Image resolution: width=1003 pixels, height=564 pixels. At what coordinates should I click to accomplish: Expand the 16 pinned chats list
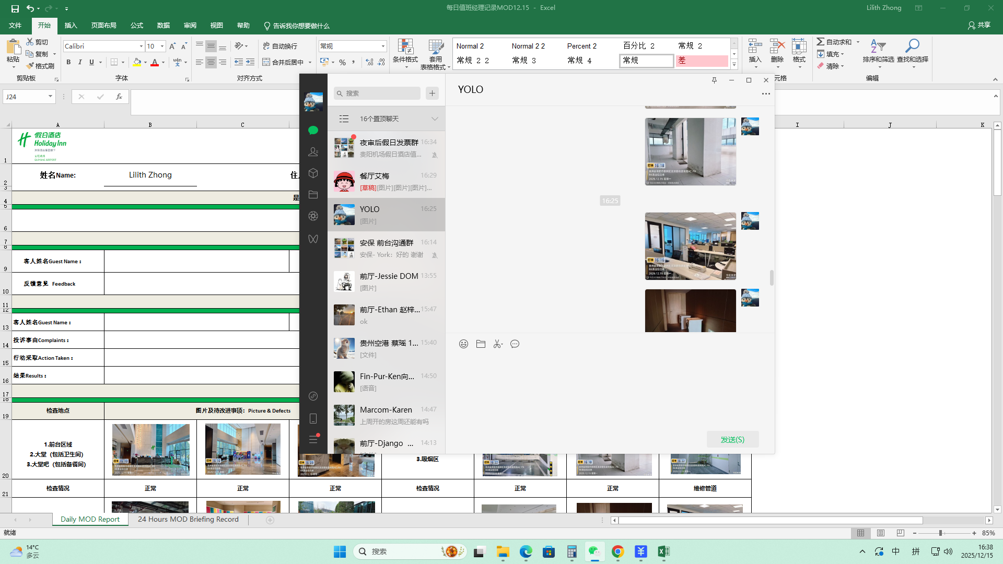pos(434,119)
